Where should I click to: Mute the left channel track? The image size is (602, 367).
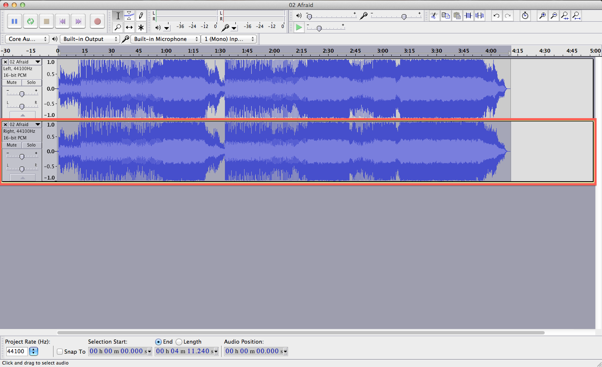click(11, 82)
